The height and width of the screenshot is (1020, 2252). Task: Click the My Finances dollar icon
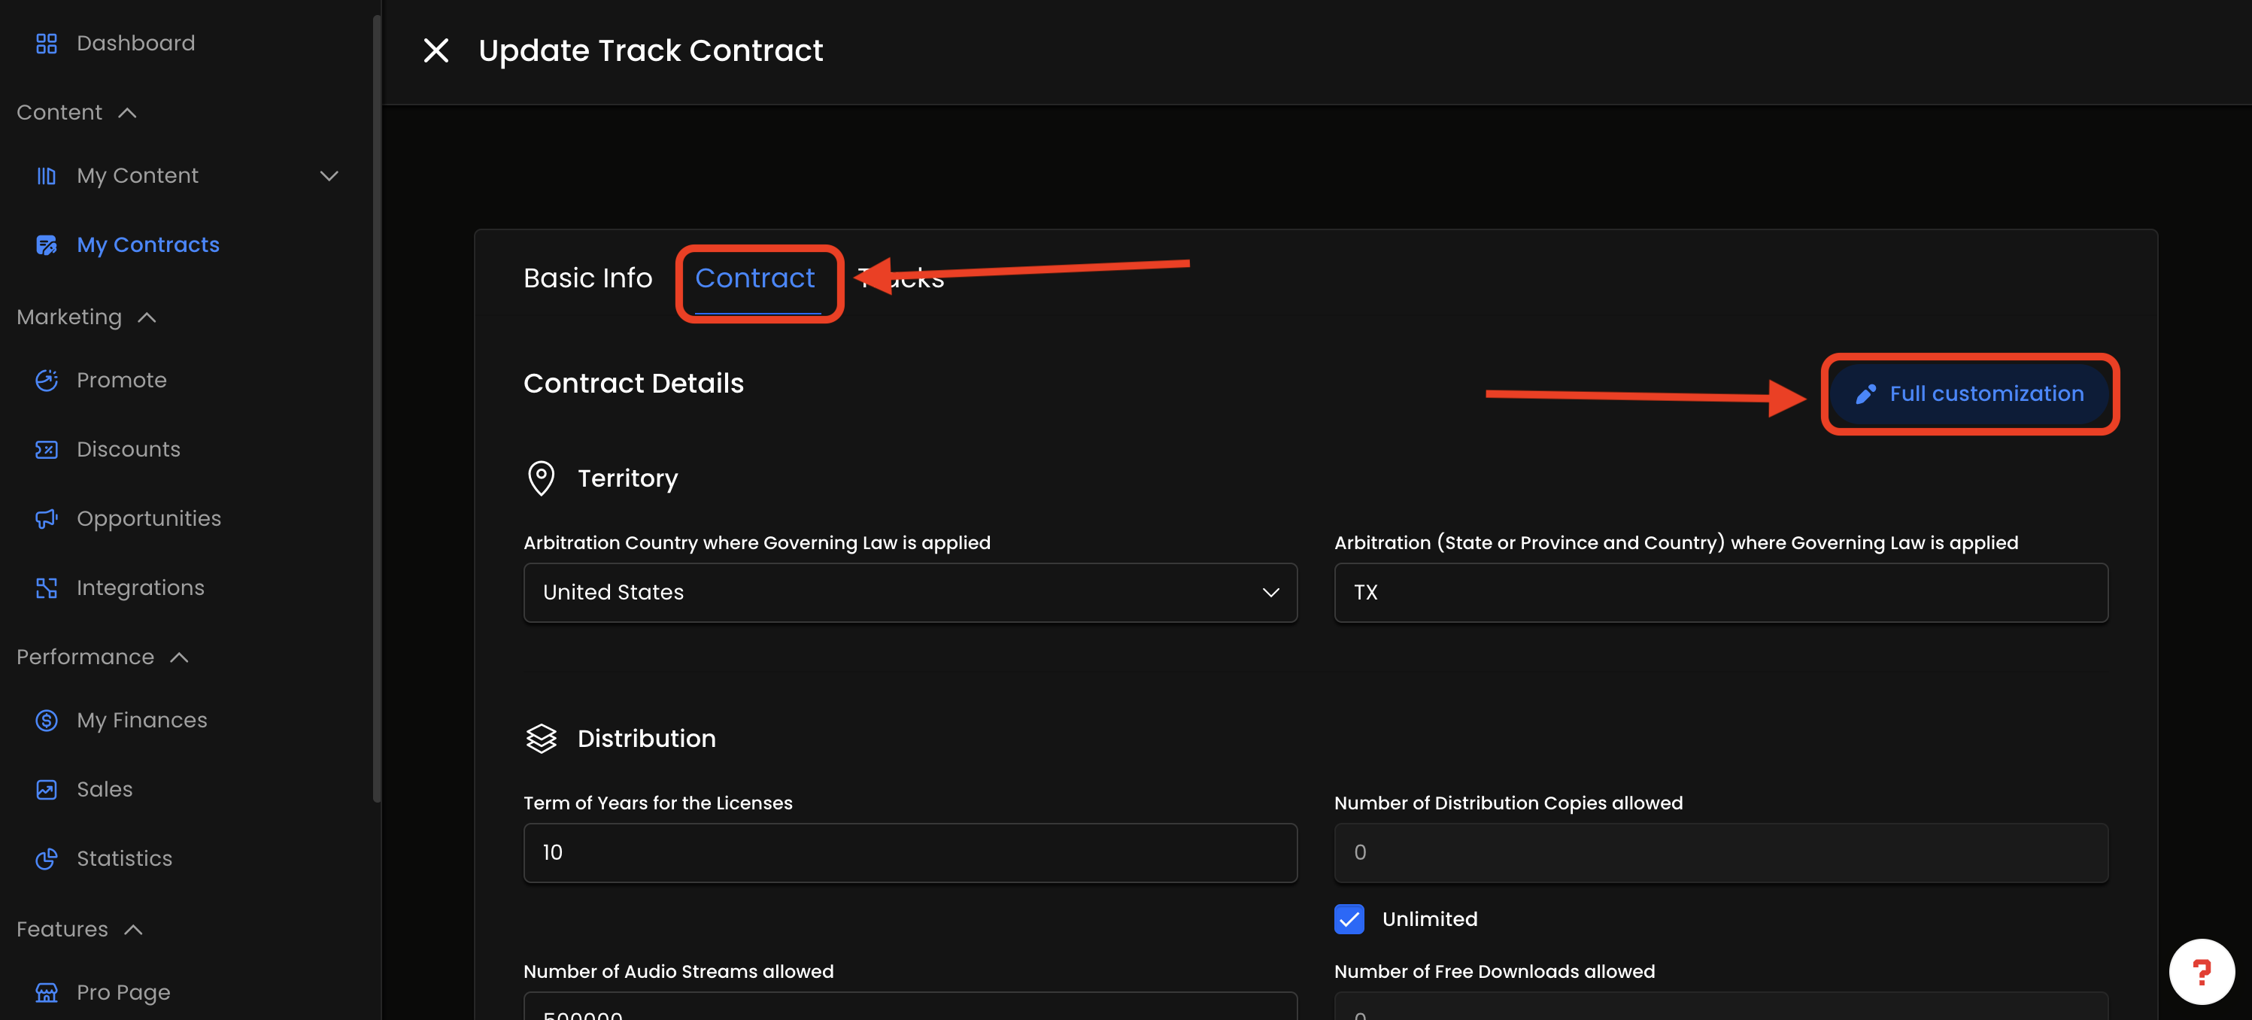(47, 720)
